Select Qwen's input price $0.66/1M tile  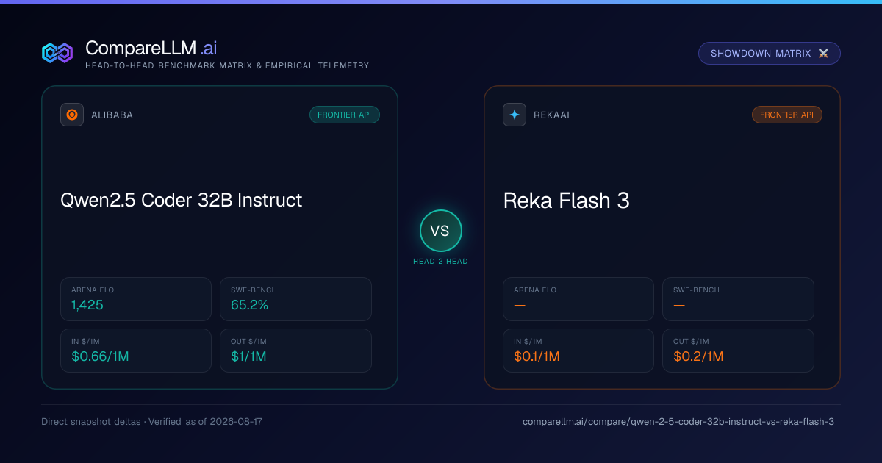pos(136,351)
